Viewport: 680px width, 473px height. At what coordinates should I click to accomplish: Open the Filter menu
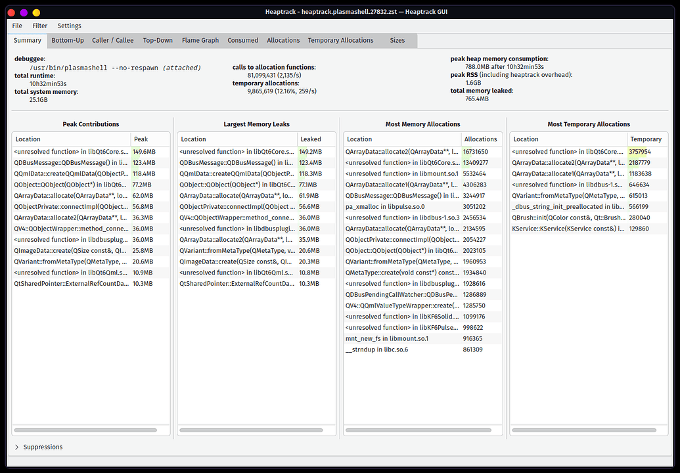[40, 26]
